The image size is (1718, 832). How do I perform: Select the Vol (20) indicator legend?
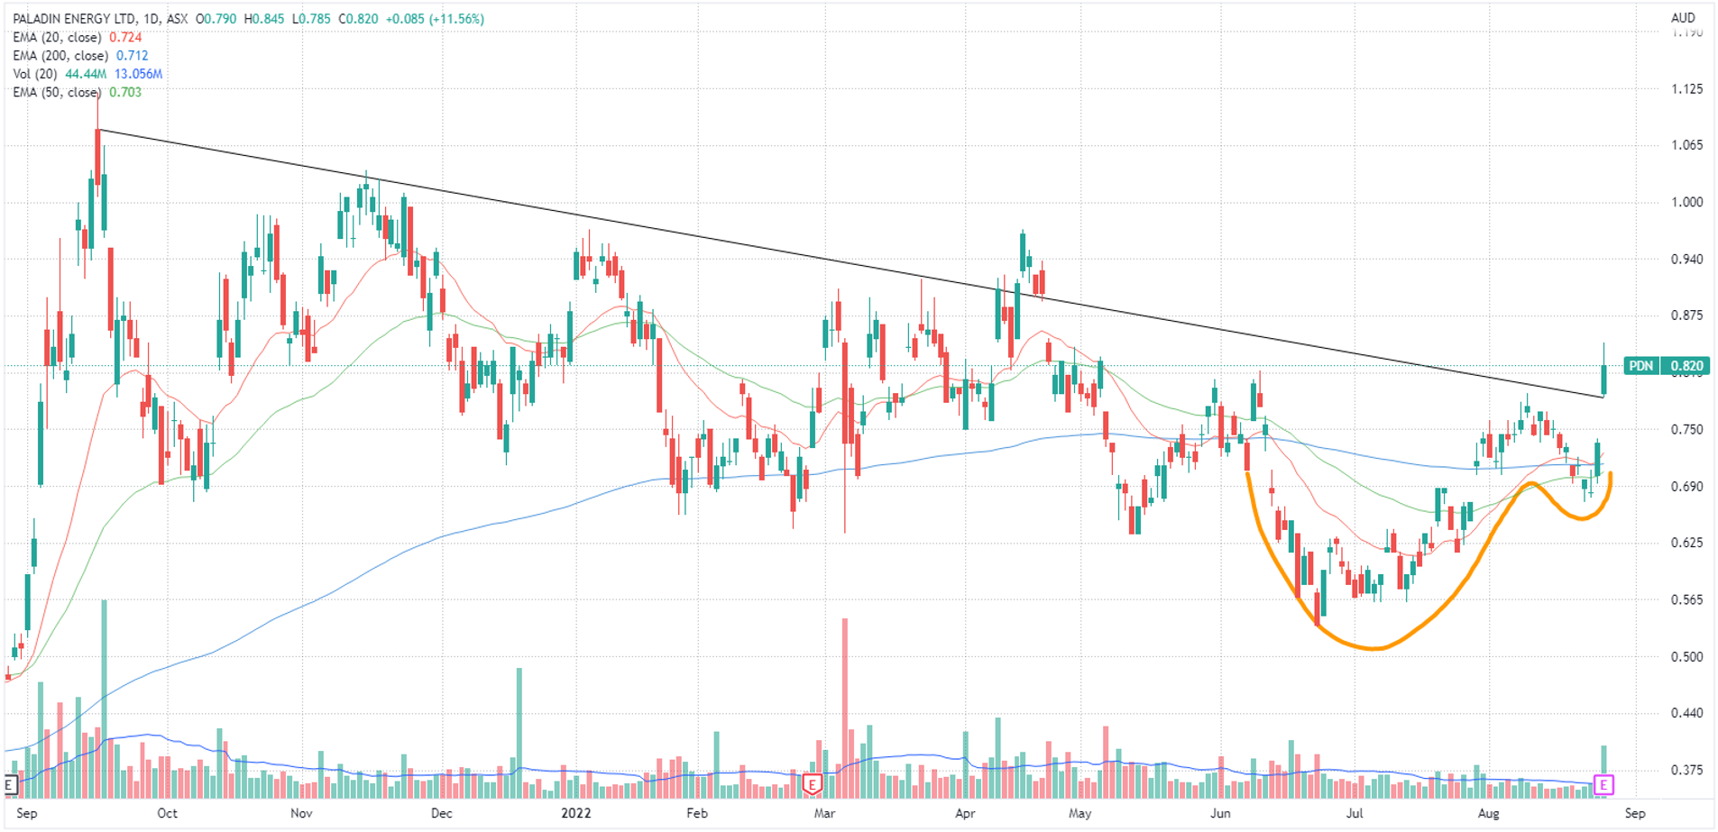tap(36, 74)
